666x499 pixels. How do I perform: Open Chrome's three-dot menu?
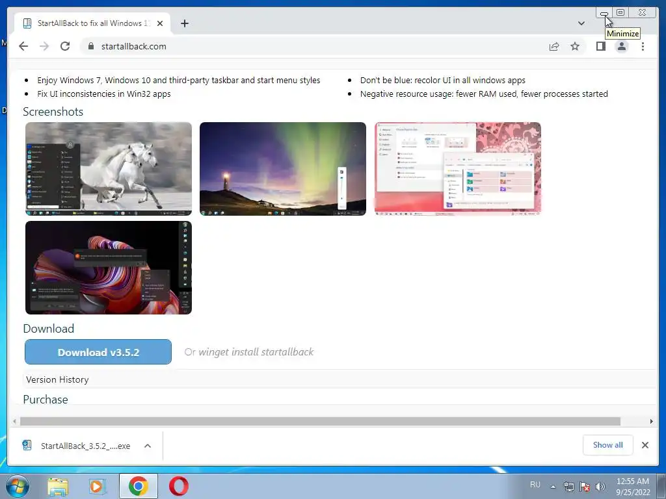tap(643, 46)
